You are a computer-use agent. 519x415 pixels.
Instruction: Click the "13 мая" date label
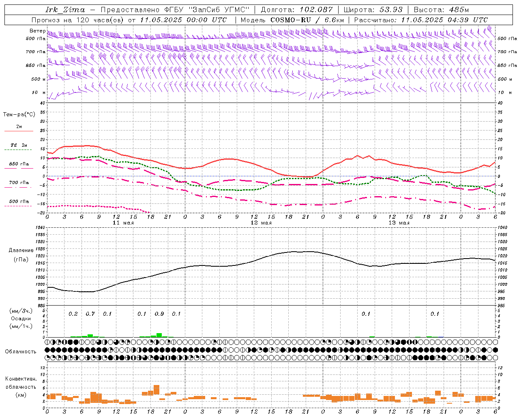pyautogui.click(x=399, y=223)
